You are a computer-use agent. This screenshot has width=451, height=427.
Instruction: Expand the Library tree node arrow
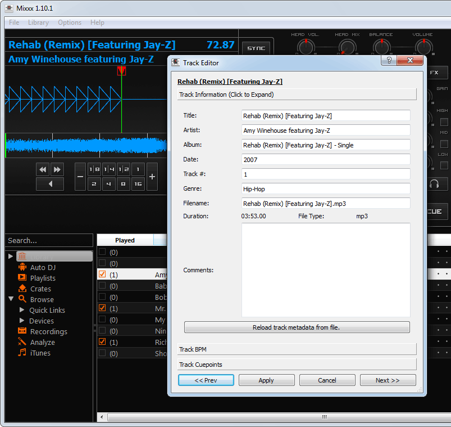(x=11, y=256)
